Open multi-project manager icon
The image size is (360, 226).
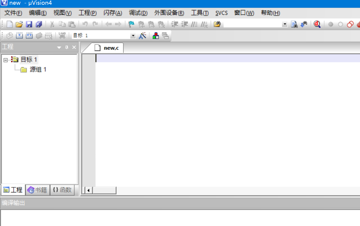tap(165, 36)
